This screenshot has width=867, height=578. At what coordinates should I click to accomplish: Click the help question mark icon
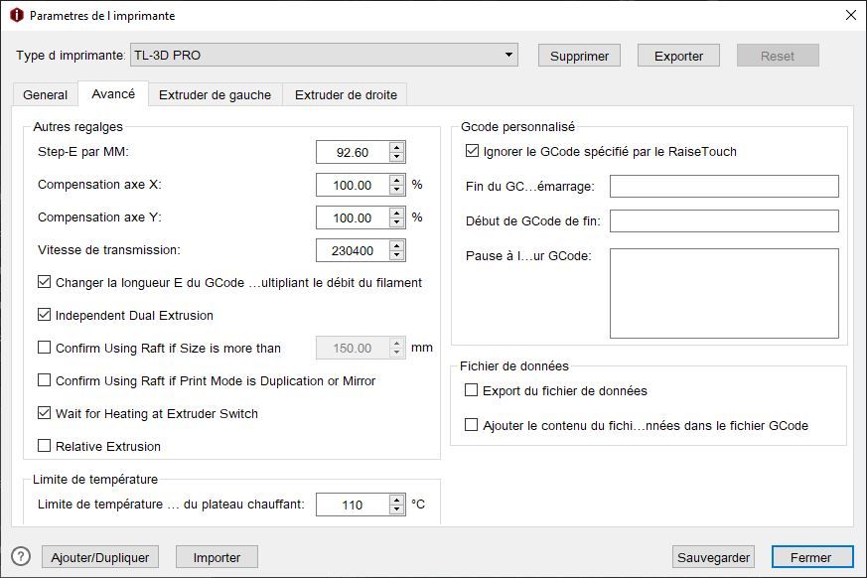coord(21,557)
